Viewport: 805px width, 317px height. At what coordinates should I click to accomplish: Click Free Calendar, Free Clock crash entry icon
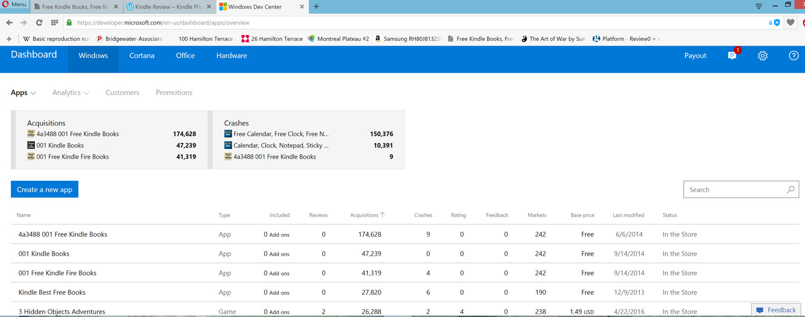228,134
